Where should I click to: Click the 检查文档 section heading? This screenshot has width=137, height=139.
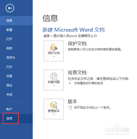tap(77, 72)
